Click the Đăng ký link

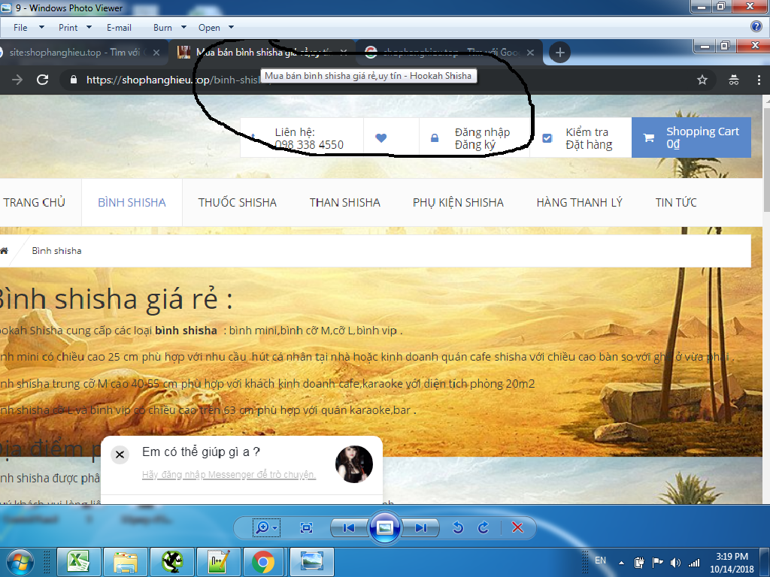[x=475, y=145]
